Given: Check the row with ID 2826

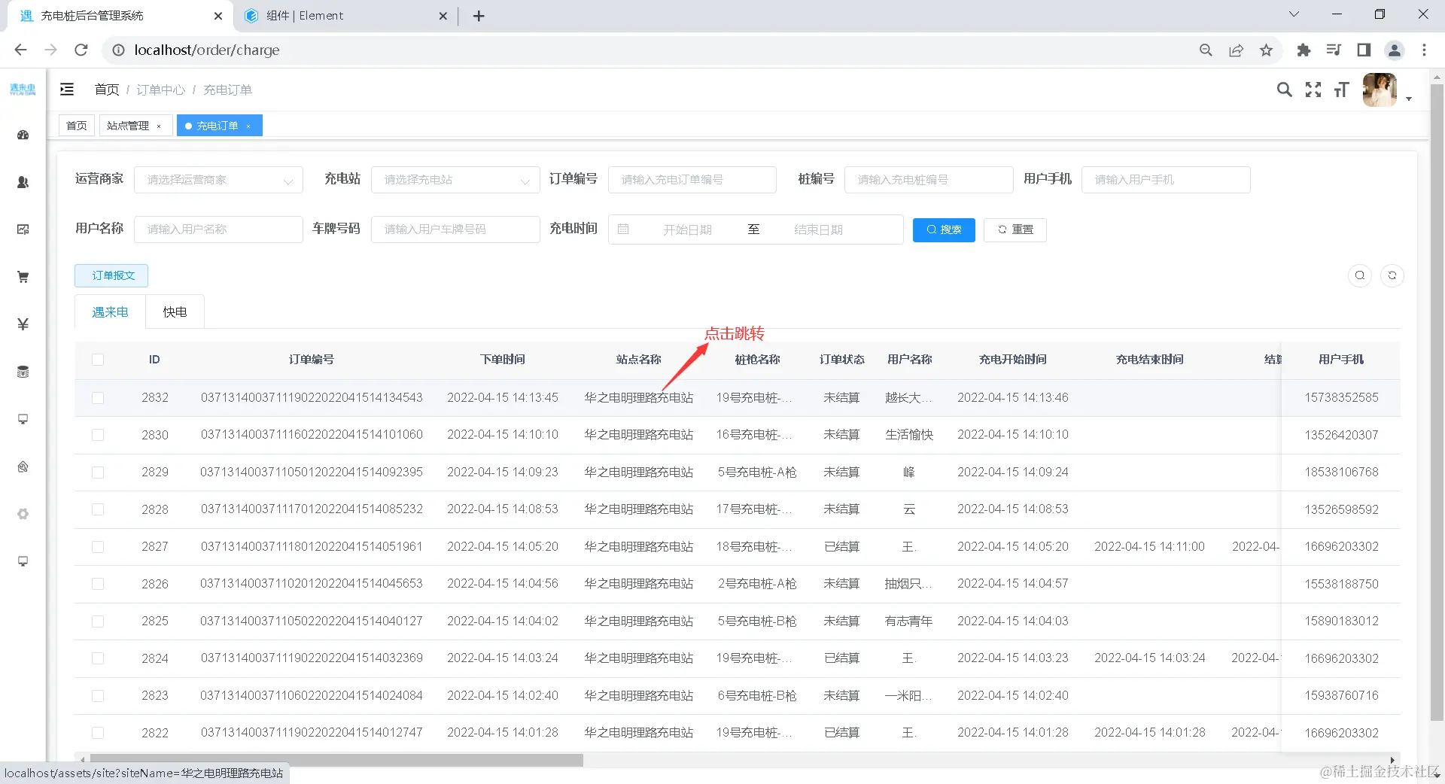Looking at the screenshot, I should pos(98,584).
